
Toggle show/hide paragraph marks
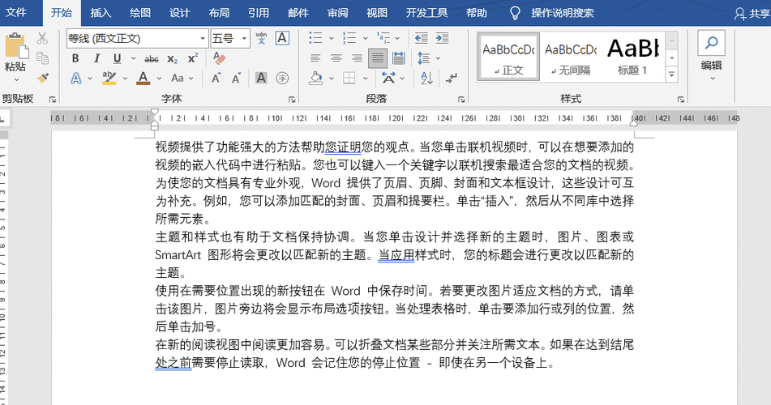click(451, 78)
